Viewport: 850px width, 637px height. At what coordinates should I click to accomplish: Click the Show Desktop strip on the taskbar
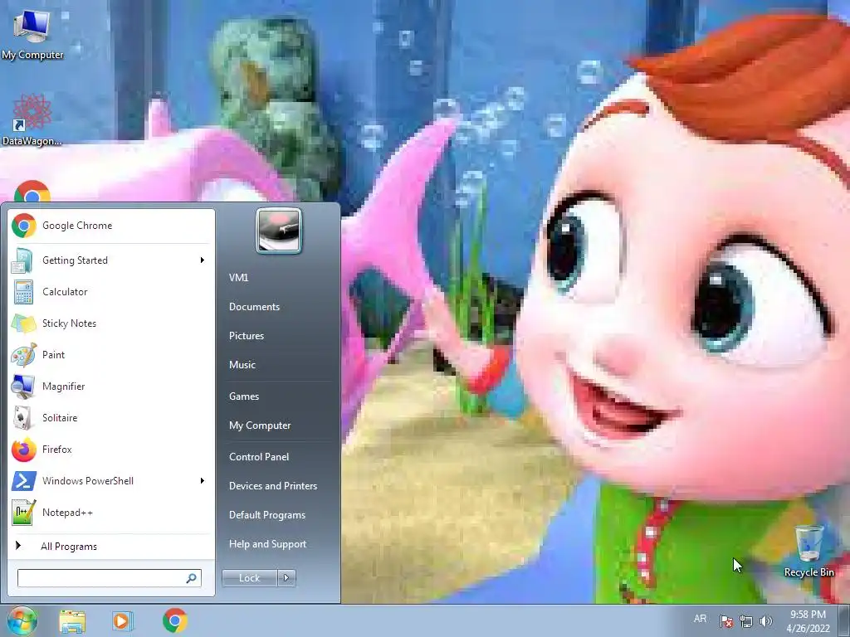tap(844, 620)
